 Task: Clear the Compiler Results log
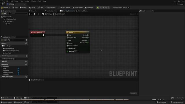click(133, 93)
